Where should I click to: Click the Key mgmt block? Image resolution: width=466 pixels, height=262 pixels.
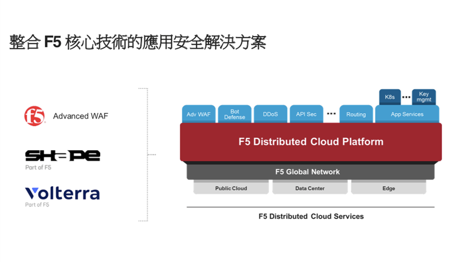click(x=424, y=97)
